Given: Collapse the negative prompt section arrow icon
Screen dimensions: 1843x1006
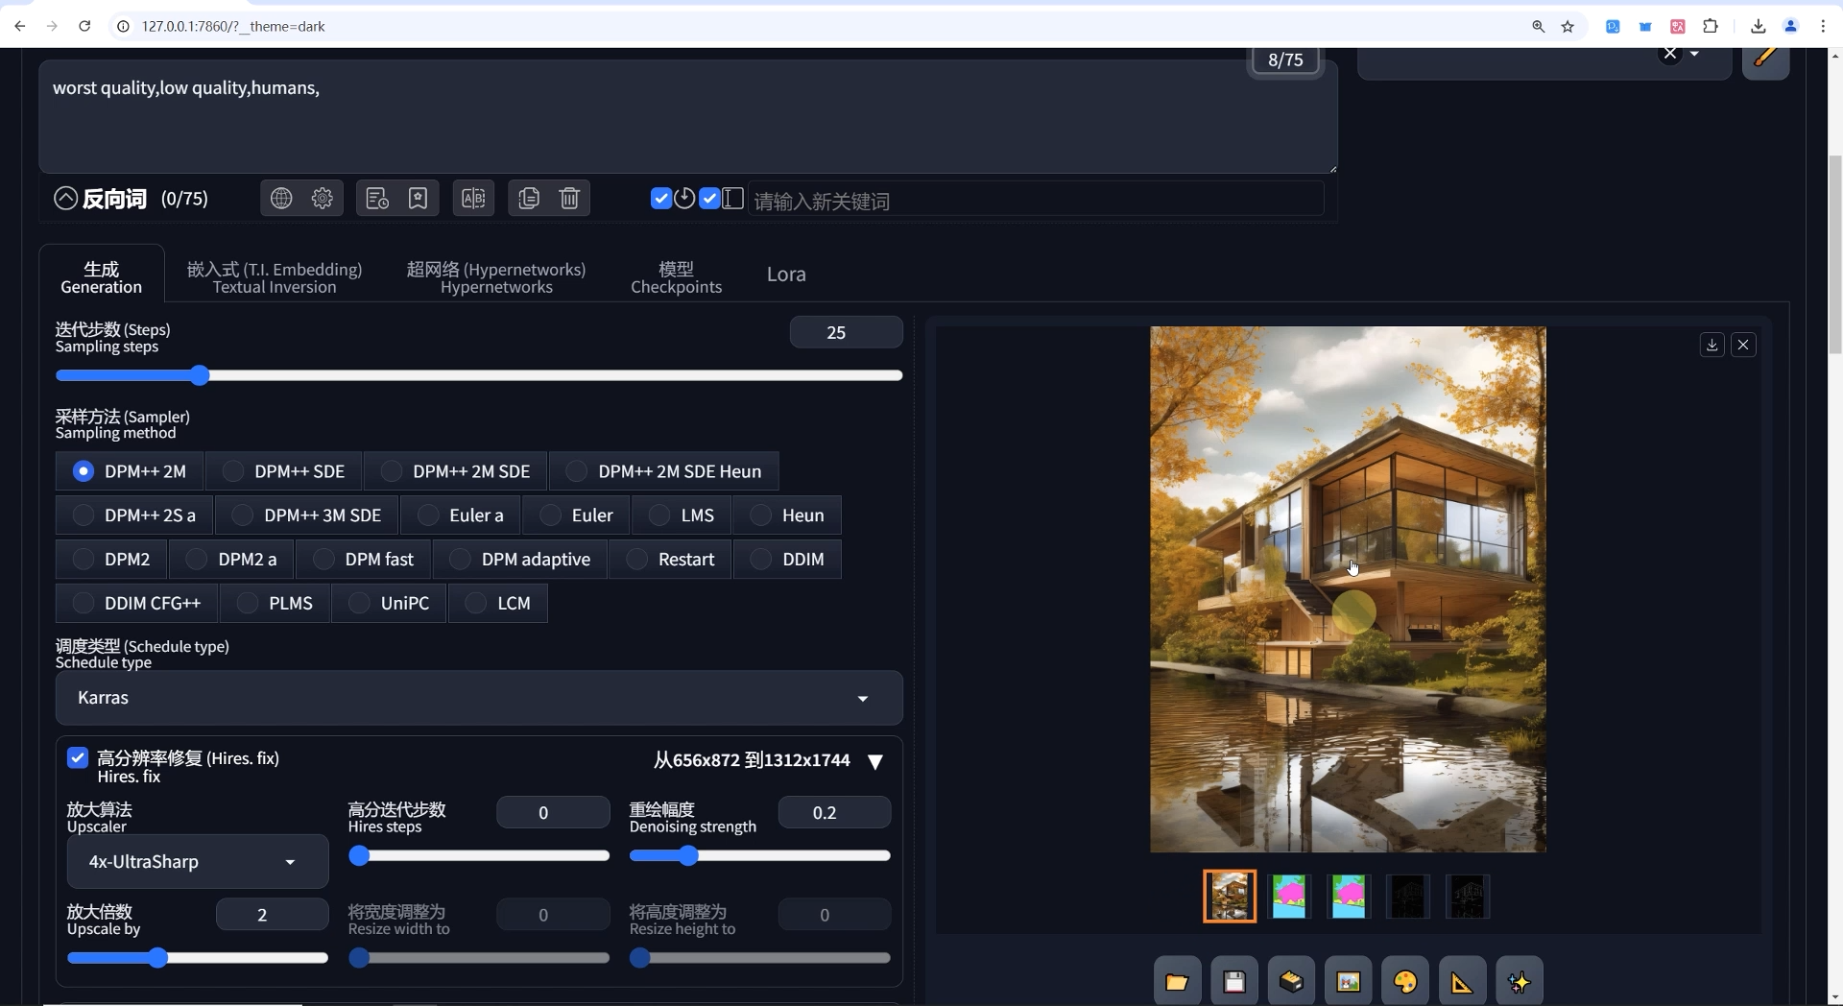Looking at the screenshot, I should click(65, 199).
